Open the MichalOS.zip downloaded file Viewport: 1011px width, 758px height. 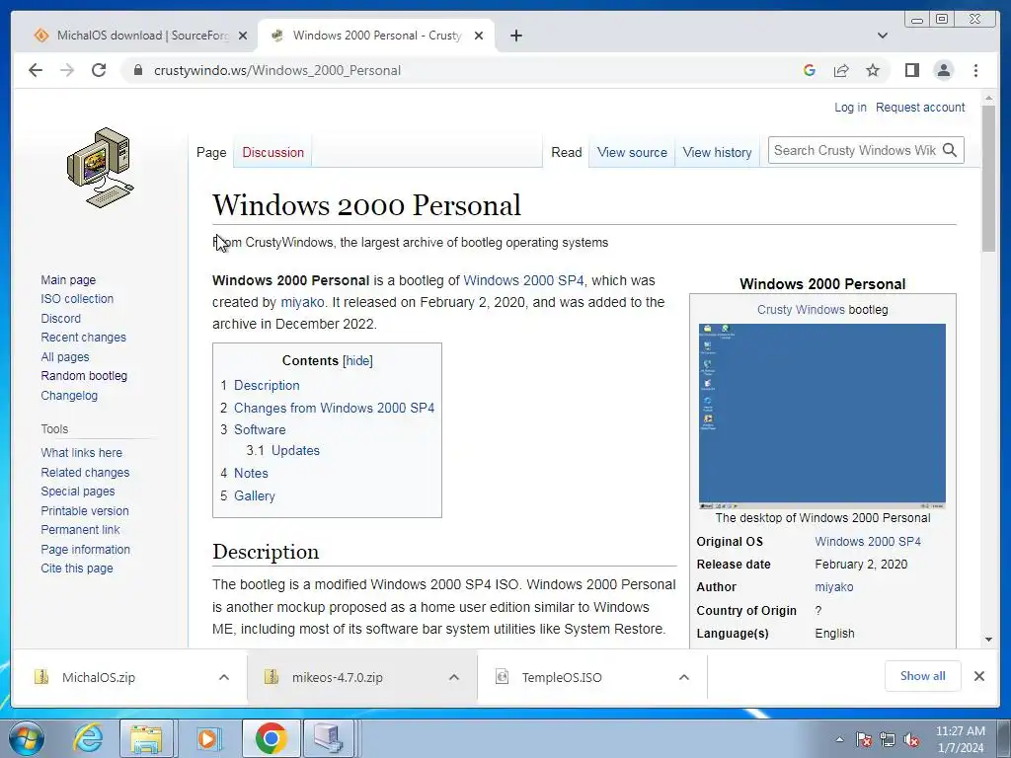98,677
